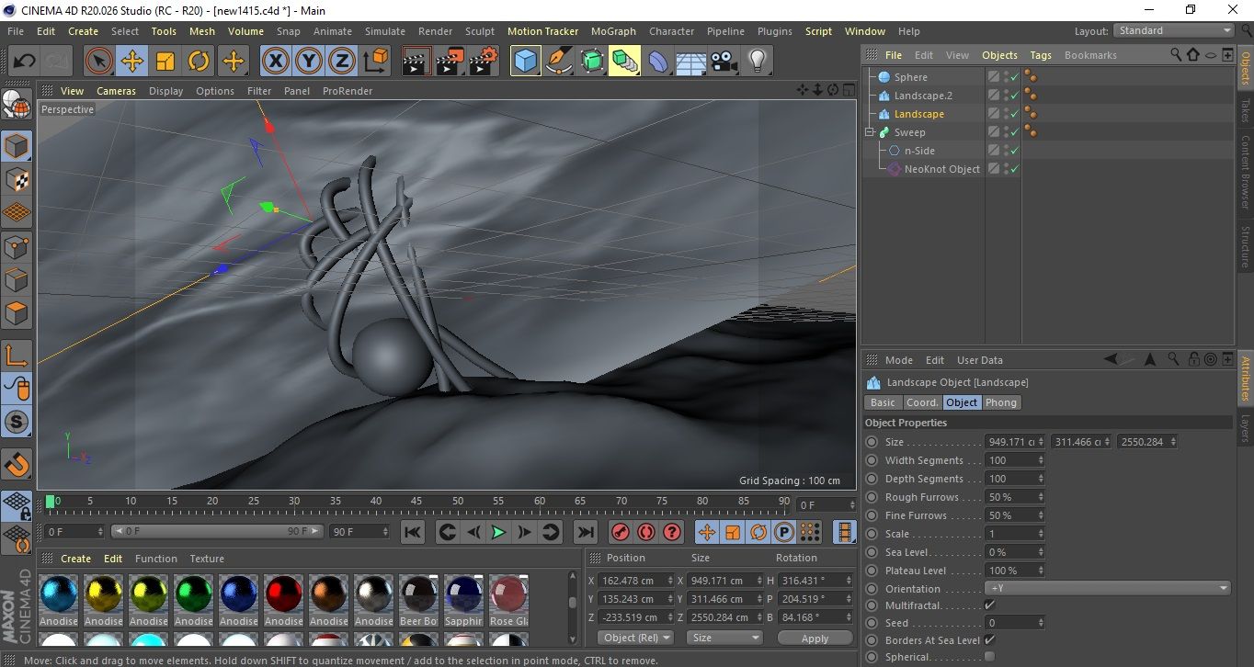Enable the Spherical checkbox
The height and width of the screenshot is (667, 1254).
click(x=989, y=657)
